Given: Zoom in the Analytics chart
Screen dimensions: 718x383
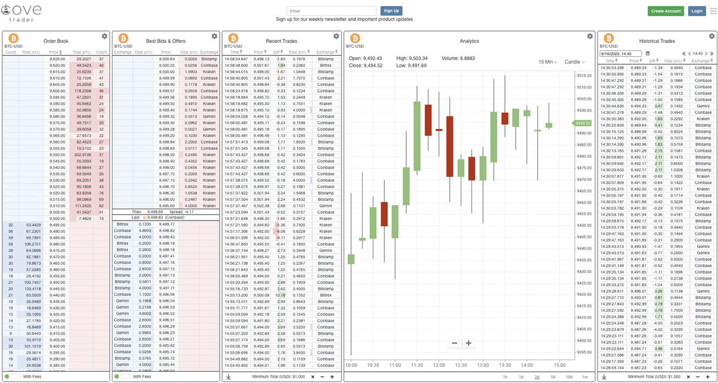Looking at the screenshot, I should pyautogui.click(x=468, y=343).
